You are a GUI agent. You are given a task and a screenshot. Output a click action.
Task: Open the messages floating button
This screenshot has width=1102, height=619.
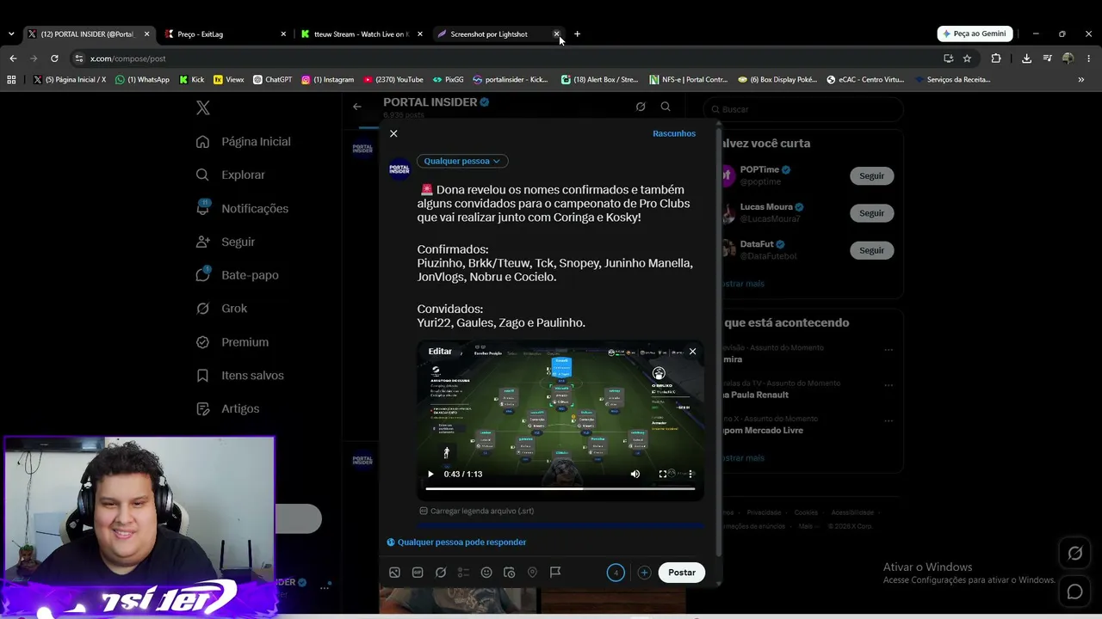[x=1074, y=591]
